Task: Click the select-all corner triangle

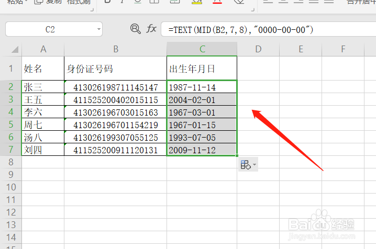Action: [x=15, y=50]
